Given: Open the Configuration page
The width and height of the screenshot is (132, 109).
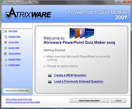Looking at the screenshot, I should click(x=14, y=65).
